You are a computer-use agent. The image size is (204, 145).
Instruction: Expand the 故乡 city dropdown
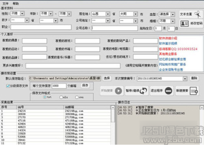point(55,21)
